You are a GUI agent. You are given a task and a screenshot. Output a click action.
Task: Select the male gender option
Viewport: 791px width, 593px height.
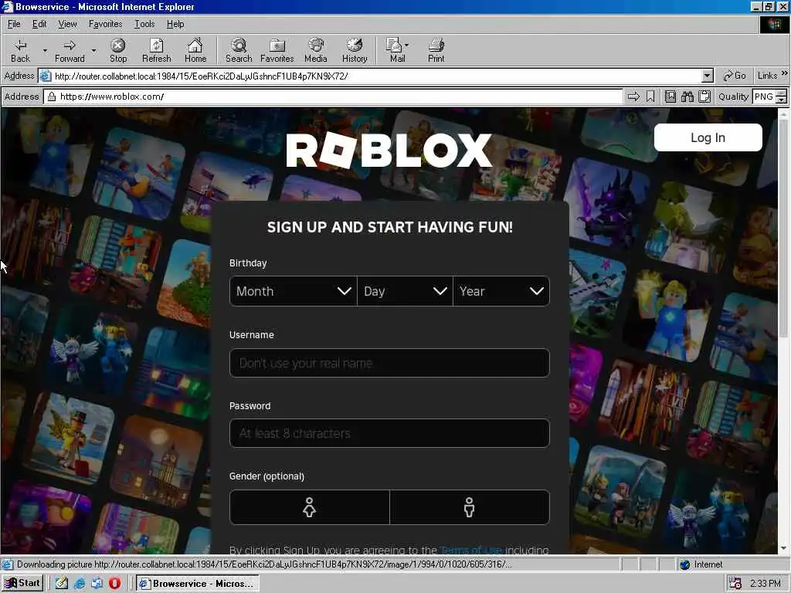470,507
